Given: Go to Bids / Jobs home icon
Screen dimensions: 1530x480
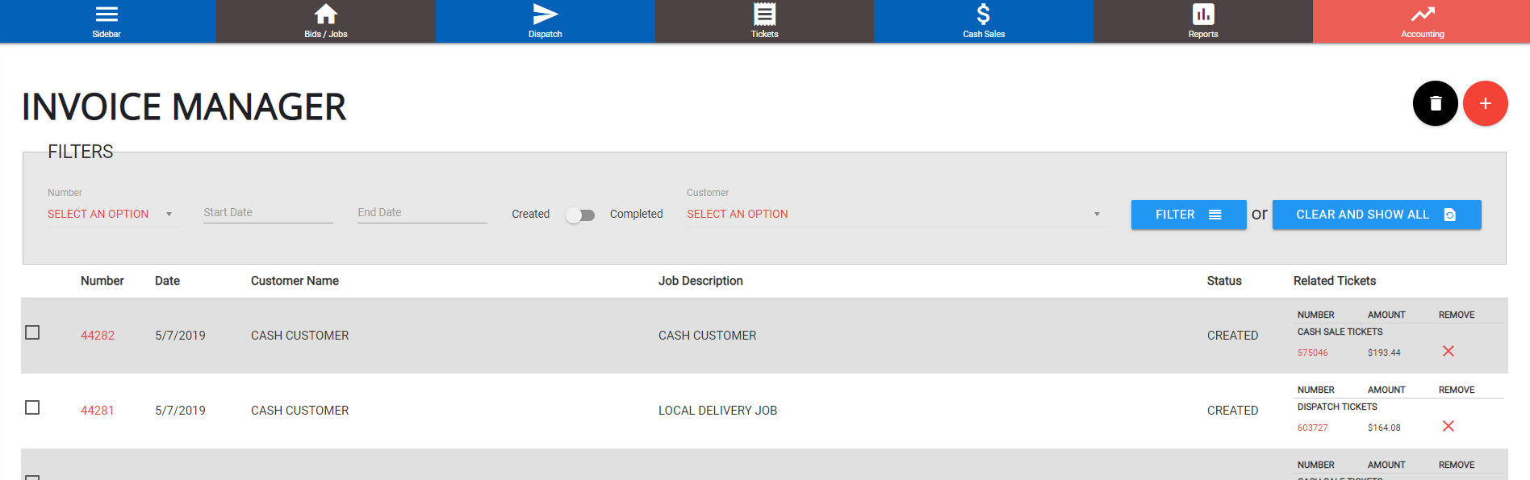Looking at the screenshot, I should pos(326,15).
